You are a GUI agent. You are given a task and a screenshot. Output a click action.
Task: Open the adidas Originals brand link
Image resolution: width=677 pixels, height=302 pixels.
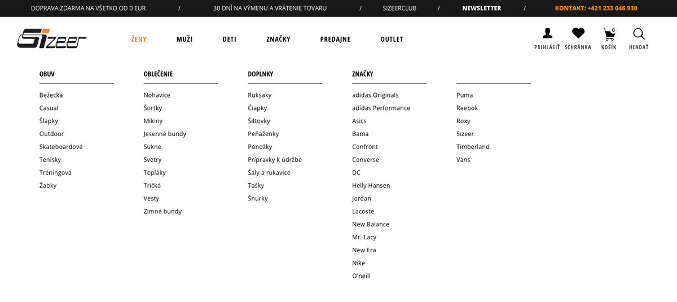pos(375,95)
